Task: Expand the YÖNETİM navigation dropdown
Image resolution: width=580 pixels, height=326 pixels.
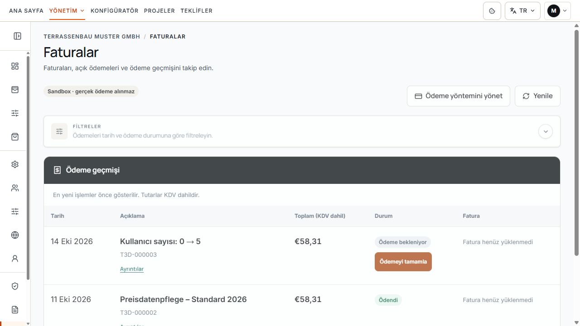Action: click(x=67, y=11)
